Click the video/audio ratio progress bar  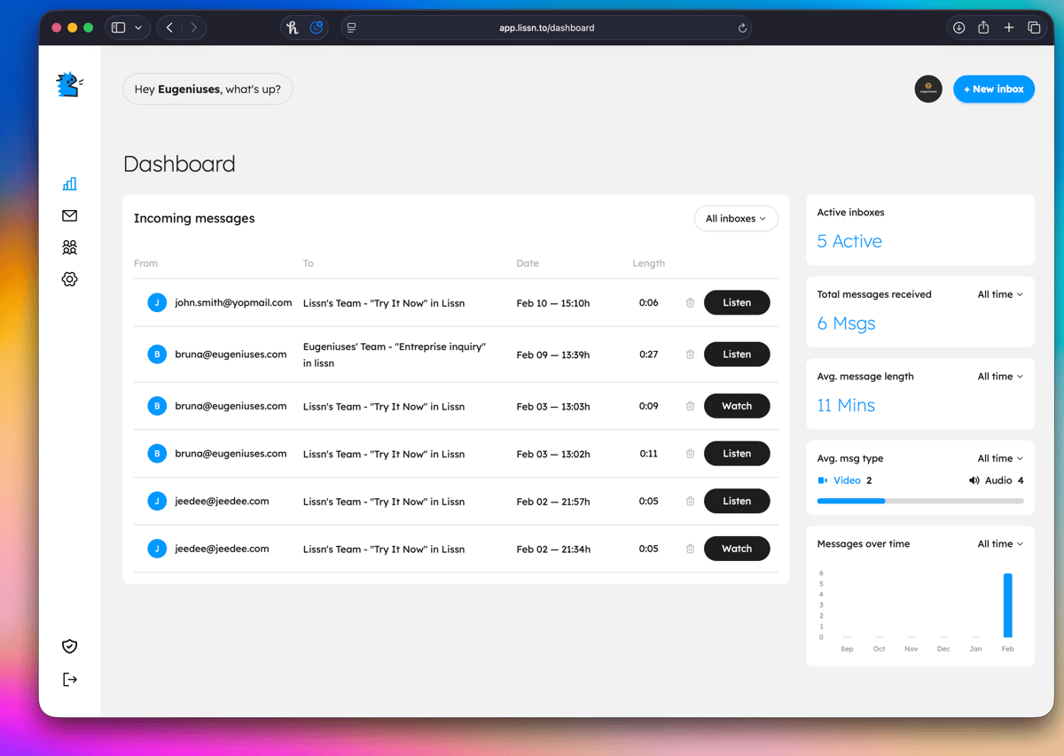click(x=920, y=502)
